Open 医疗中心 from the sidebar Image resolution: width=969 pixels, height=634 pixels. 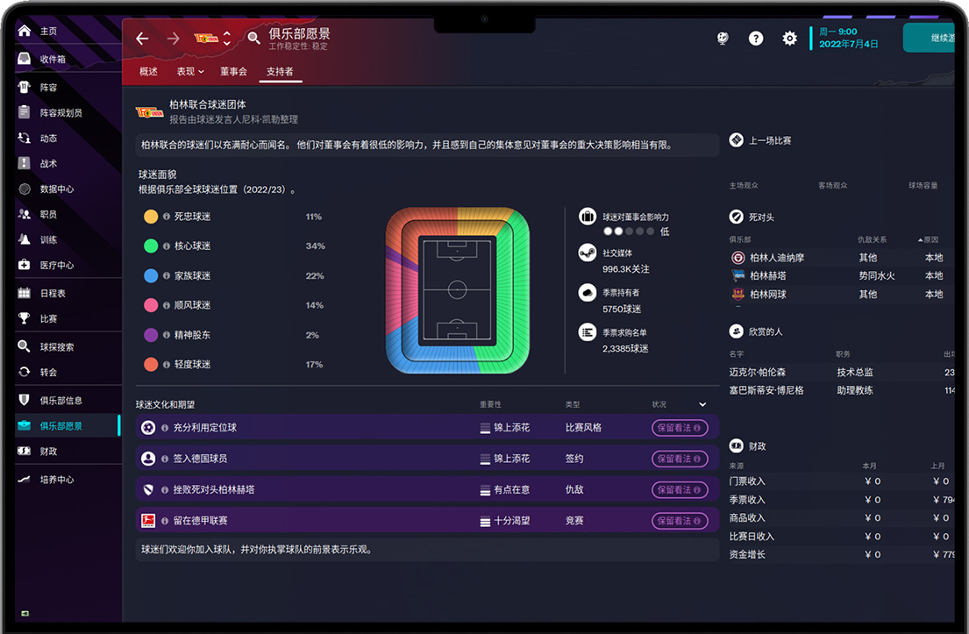[x=56, y=265]
